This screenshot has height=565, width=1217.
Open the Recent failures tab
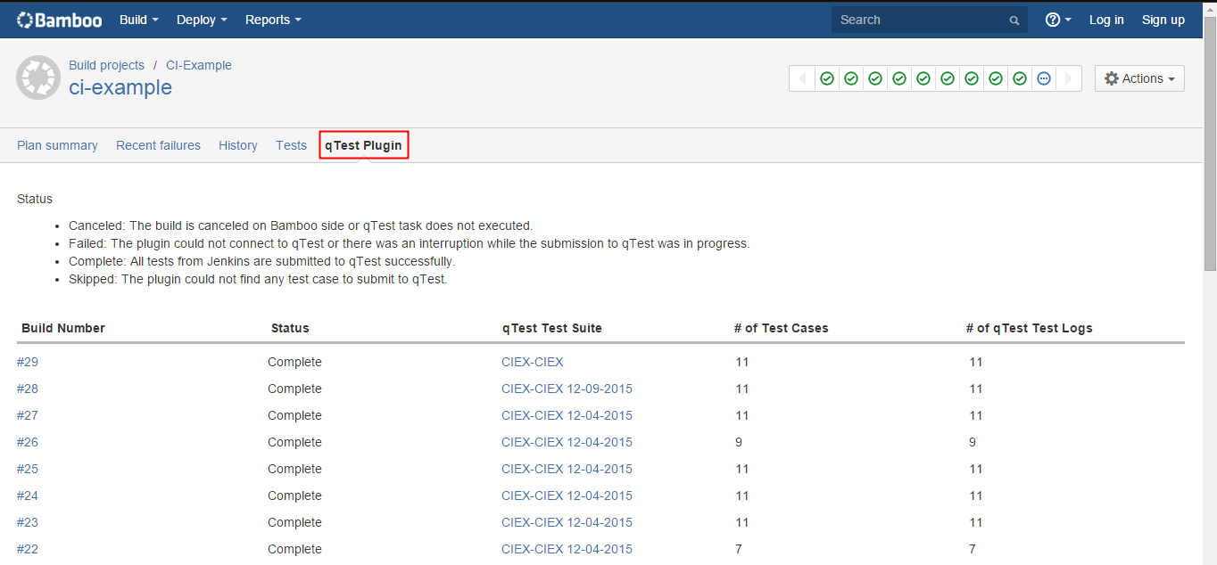pos(158,145)
